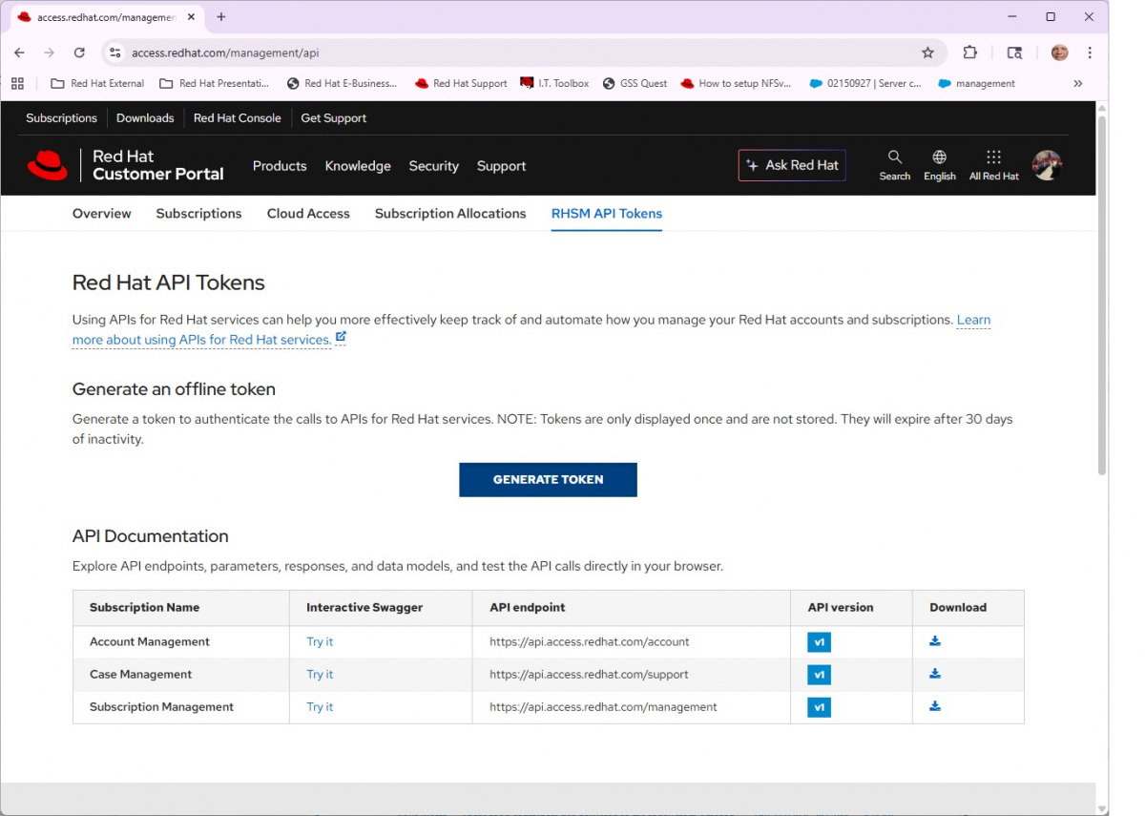Open browser extensions puzzle icon
1145x816 pixels.
[x=970, y=52]
